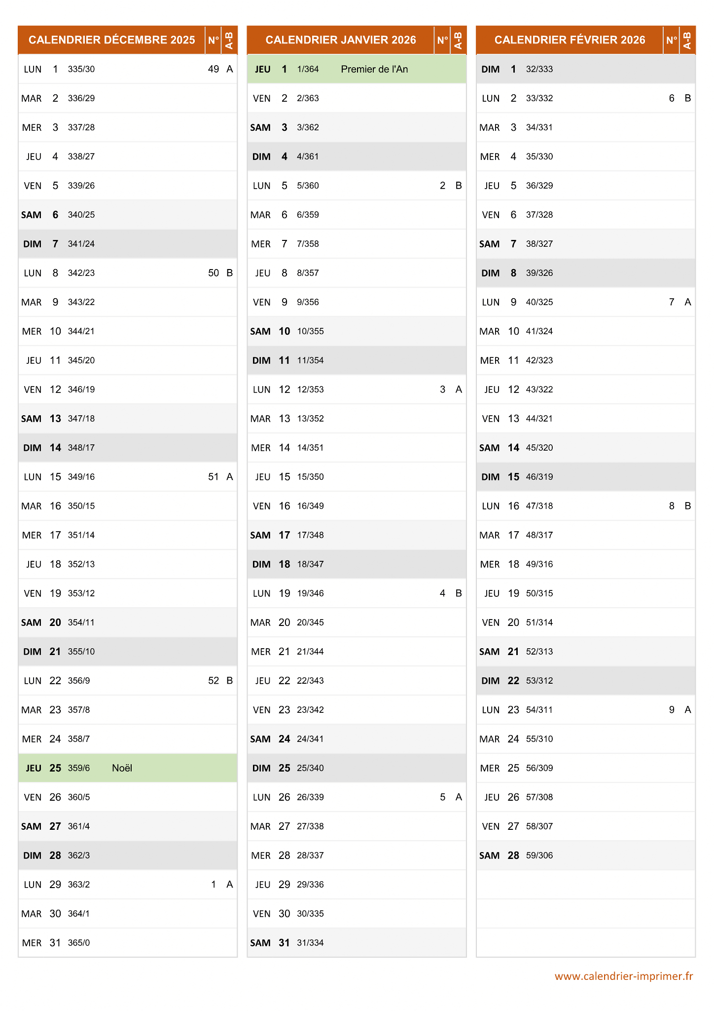
Task: Select Monday January 12 row
Action: pyautogui.click(x=357, y=389)
